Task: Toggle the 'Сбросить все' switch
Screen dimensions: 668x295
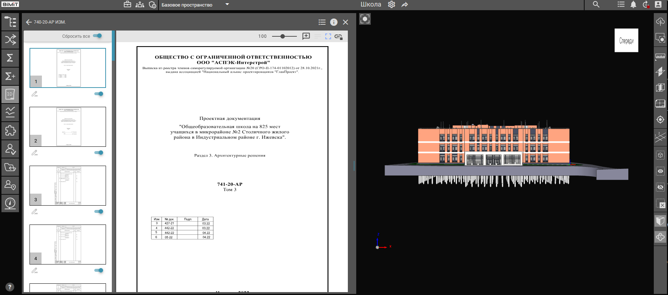Action: [97, 36]
